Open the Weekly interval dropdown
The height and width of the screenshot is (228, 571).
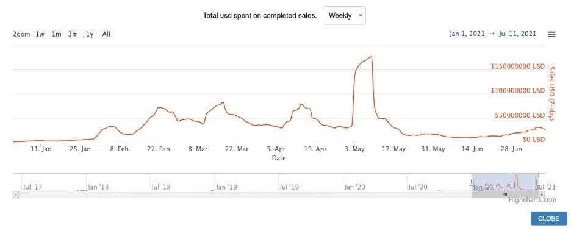[x=344, y=15]
